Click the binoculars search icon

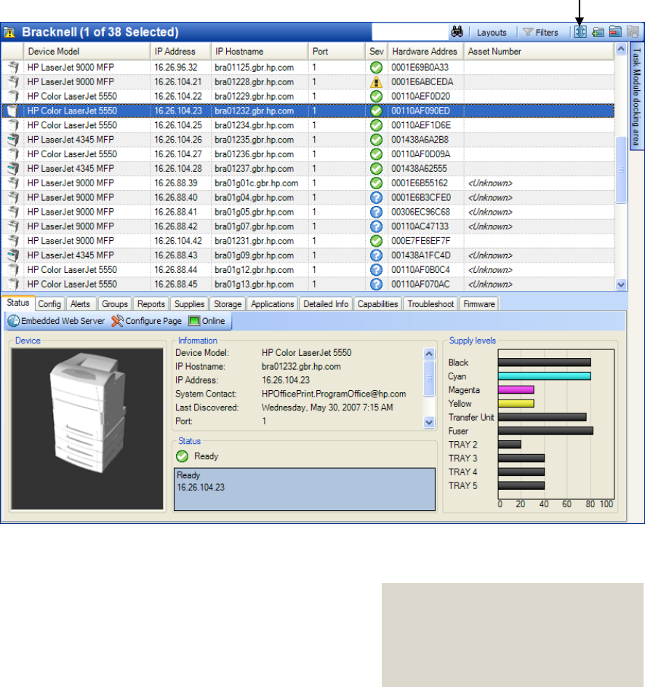tap(457, 32)
